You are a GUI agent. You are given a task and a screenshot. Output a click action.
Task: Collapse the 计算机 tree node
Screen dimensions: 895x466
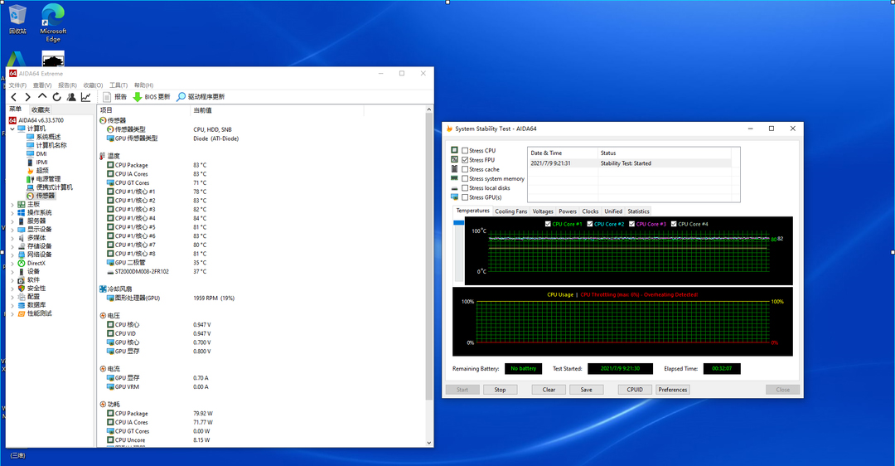(x=12, y=129)
